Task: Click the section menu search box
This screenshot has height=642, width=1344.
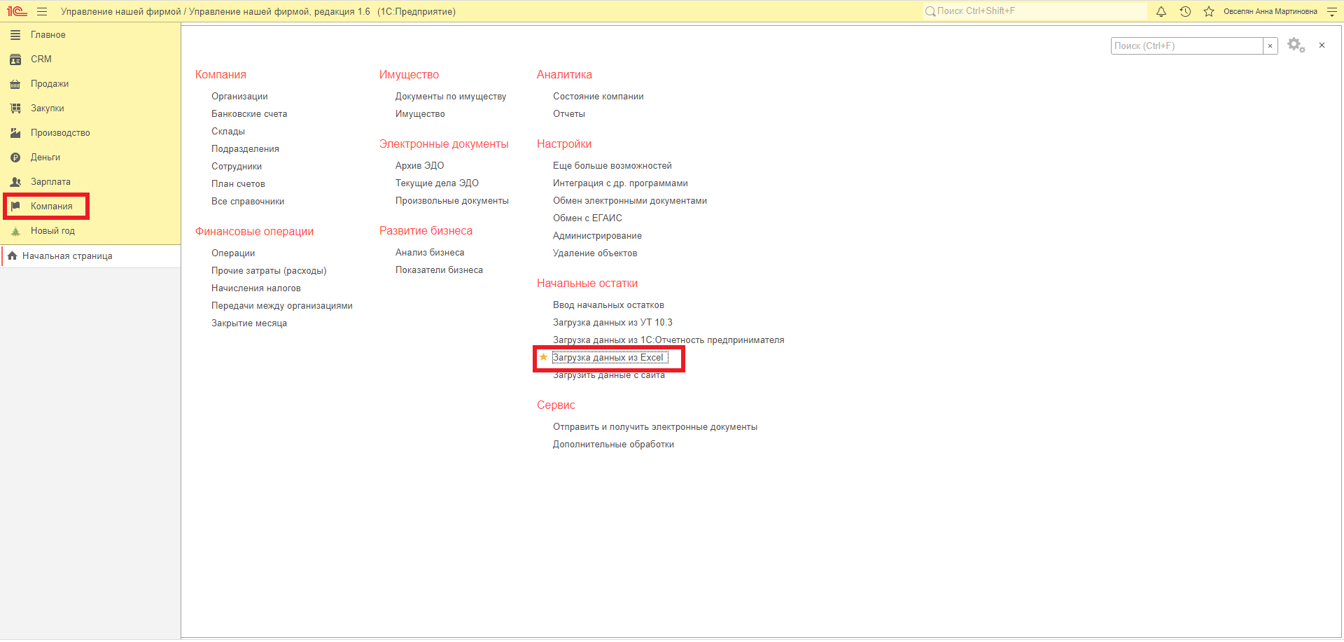Action: pos(1187,46)
